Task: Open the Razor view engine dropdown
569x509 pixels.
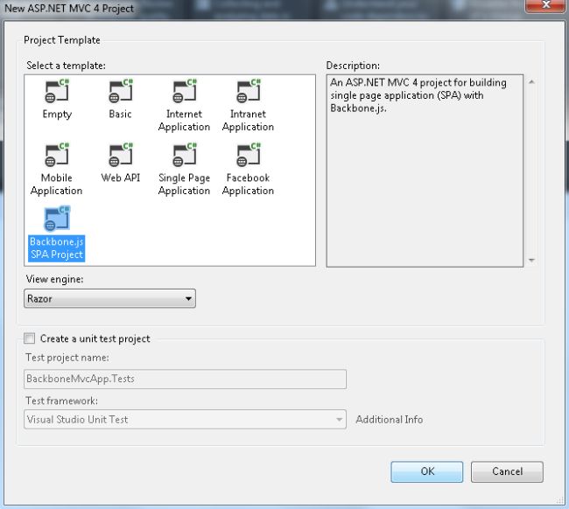Action: (x=109, y=298)
